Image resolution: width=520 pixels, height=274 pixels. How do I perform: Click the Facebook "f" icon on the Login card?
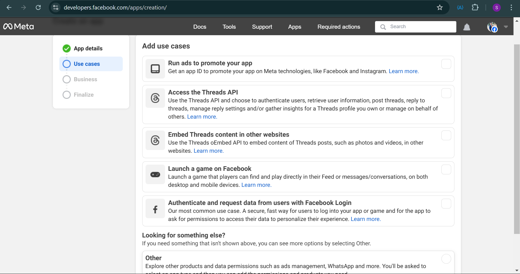click(155, 208)
